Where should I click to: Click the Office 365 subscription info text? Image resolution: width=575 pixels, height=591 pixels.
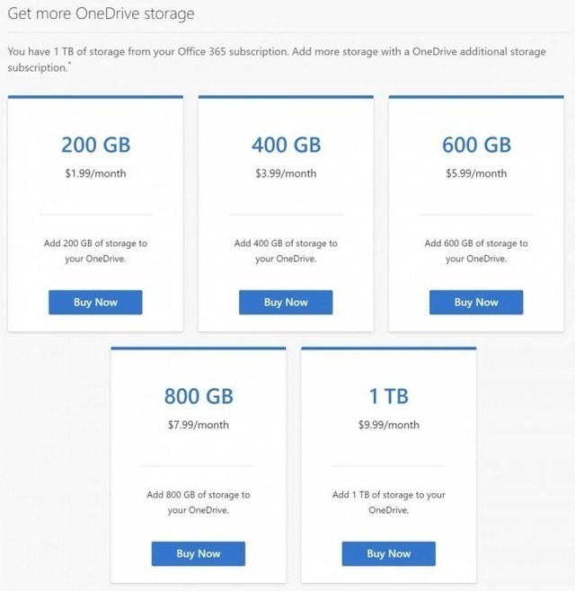click(x=277, y=59)
